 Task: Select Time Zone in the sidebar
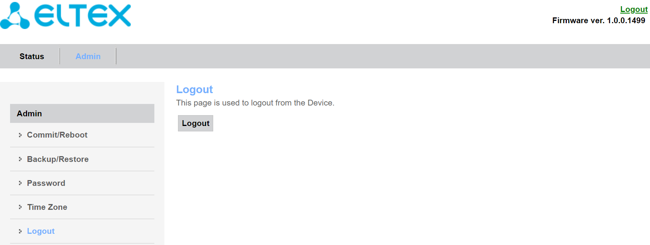click(x=47, y=207)
